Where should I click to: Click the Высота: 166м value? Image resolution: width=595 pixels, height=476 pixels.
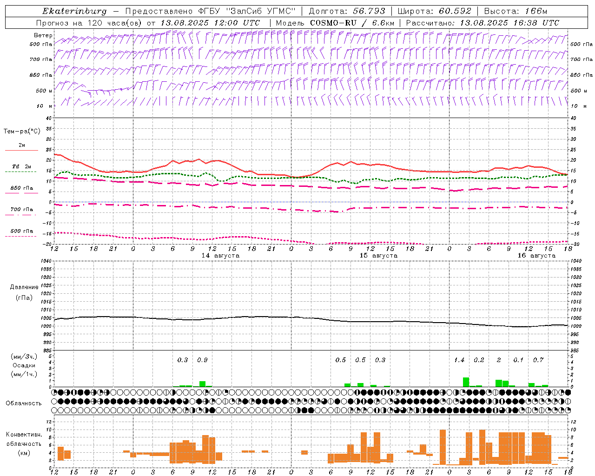516,11
